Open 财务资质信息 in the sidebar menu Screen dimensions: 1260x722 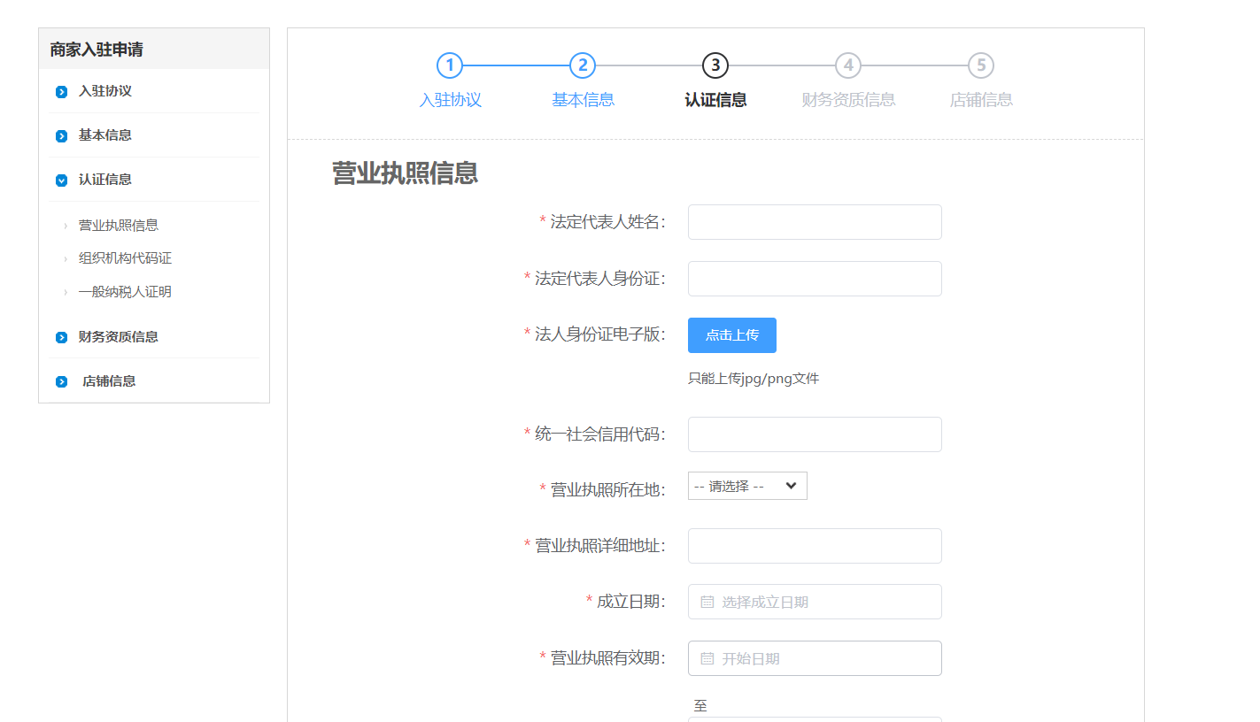click(119, 337)
